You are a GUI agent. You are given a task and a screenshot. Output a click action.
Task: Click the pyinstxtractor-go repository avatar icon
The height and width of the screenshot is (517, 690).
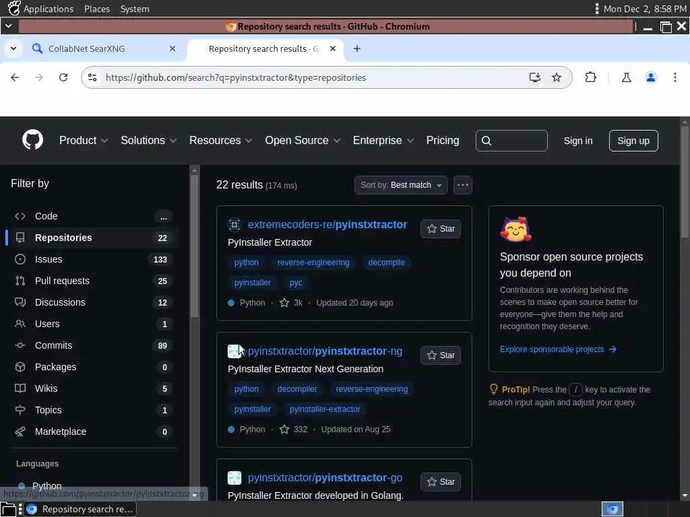(234, 478)
